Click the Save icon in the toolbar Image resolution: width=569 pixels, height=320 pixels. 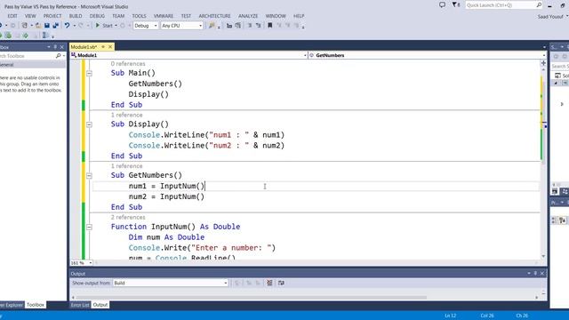[x=47, y=26]
